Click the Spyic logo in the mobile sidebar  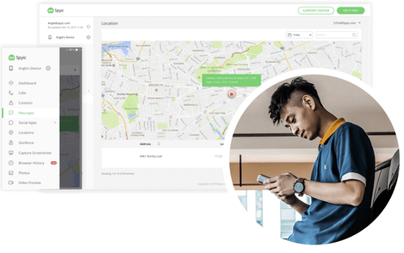point(17,58)
